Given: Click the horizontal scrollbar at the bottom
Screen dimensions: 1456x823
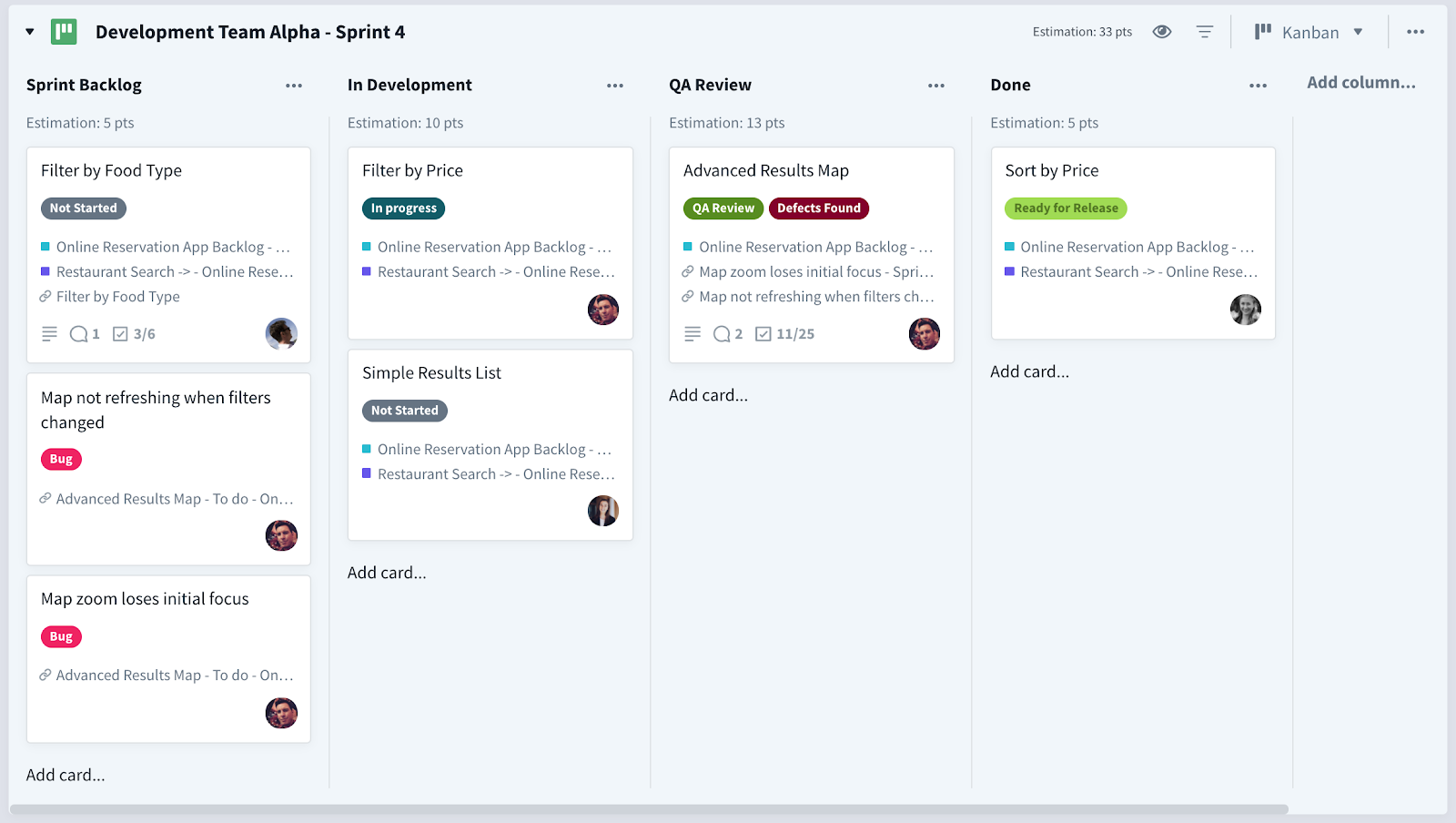Looking at the screenshot, I should (648, 809).
